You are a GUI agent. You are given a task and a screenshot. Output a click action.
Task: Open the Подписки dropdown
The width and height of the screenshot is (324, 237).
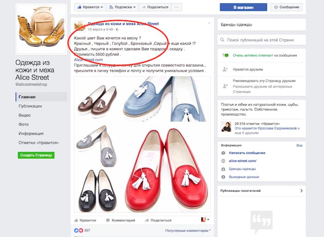pyautogui.click(x=122, y=7)
